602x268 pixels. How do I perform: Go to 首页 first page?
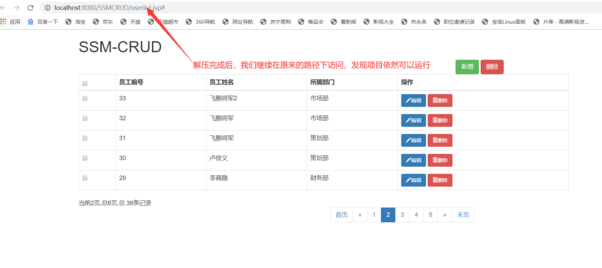click(x=342, y=215)
